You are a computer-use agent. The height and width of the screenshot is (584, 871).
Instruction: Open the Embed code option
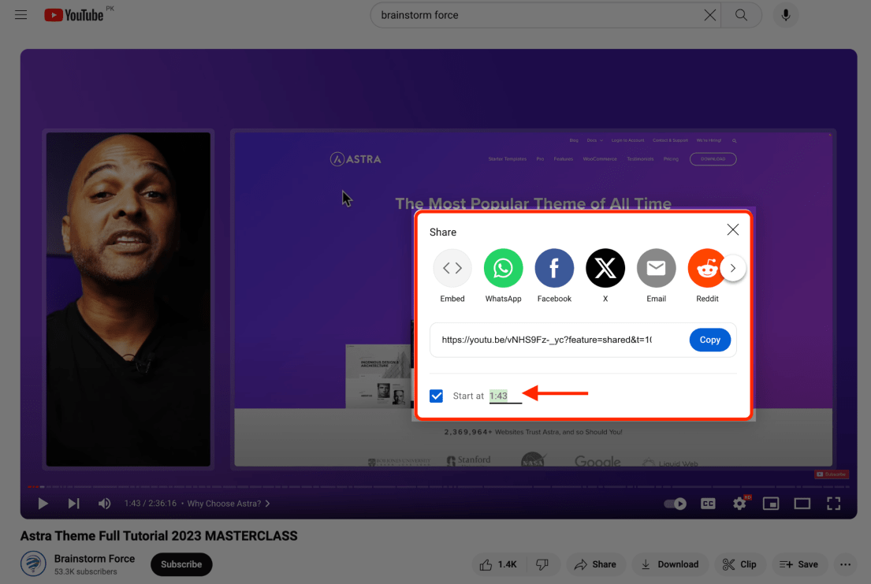tap(452, 269)
